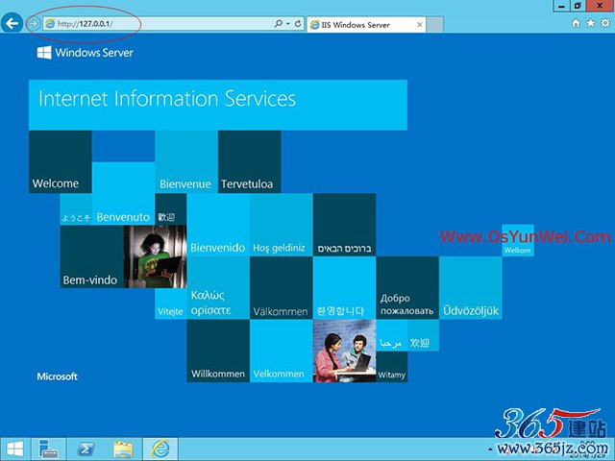Click the Microsoft text at bottom left
The width and height of the screenshot is (615, 461).
58,376
